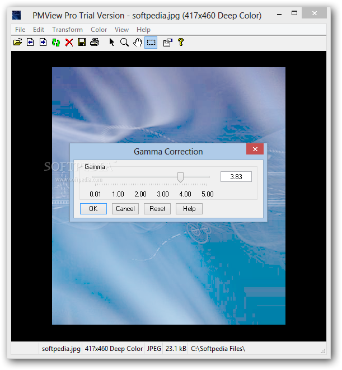Select the hand pan tool

138,43
